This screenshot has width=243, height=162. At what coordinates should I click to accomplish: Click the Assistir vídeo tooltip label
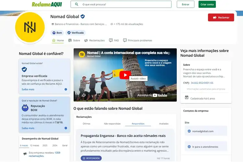point(138,79)
